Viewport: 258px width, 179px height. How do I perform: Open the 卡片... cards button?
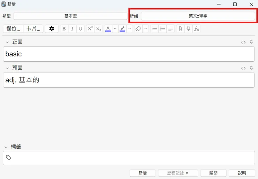pyautogui.click(x=33, y=29)
